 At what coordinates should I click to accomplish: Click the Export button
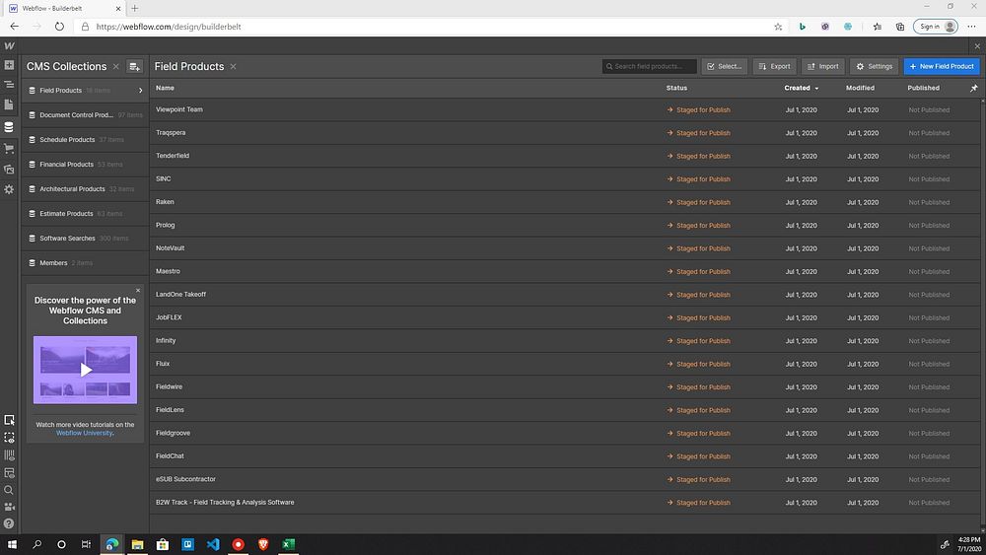(x=774, y=67)
